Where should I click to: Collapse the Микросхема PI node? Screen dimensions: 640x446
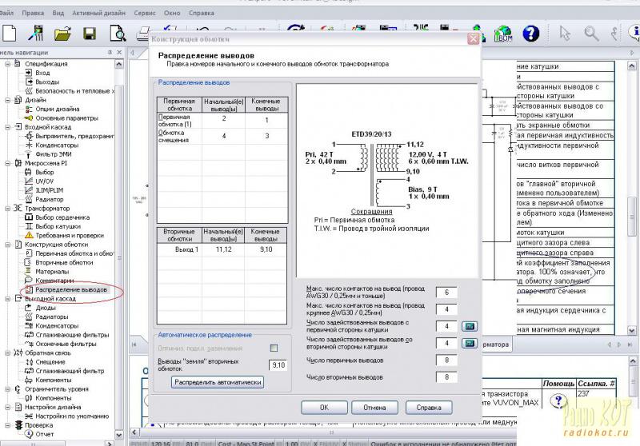7,163
